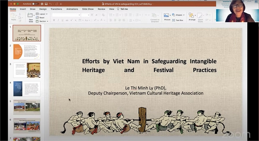Insert a Text Box
Screen dimensions: 259x141
pyautogui.click(x=178, y=20)
